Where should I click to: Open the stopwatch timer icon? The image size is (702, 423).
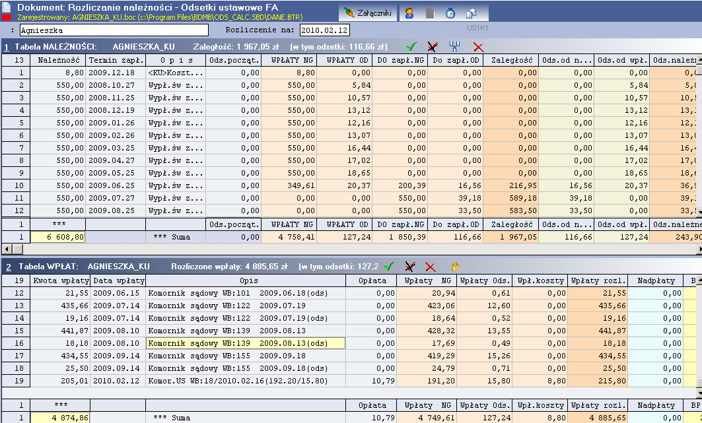click(x=450, y=13)
